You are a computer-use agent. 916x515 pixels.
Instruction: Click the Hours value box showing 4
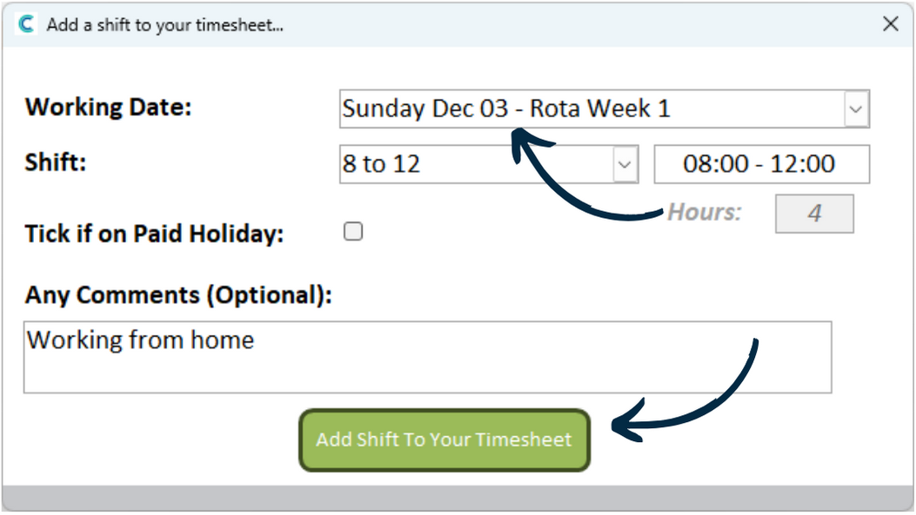[x=814, y=214]
